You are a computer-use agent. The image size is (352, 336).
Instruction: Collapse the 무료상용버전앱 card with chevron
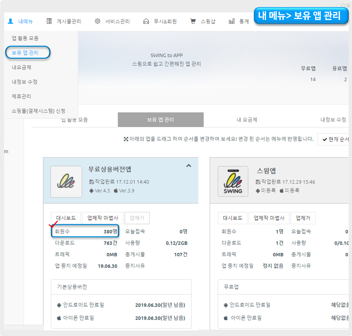(188, 166)
